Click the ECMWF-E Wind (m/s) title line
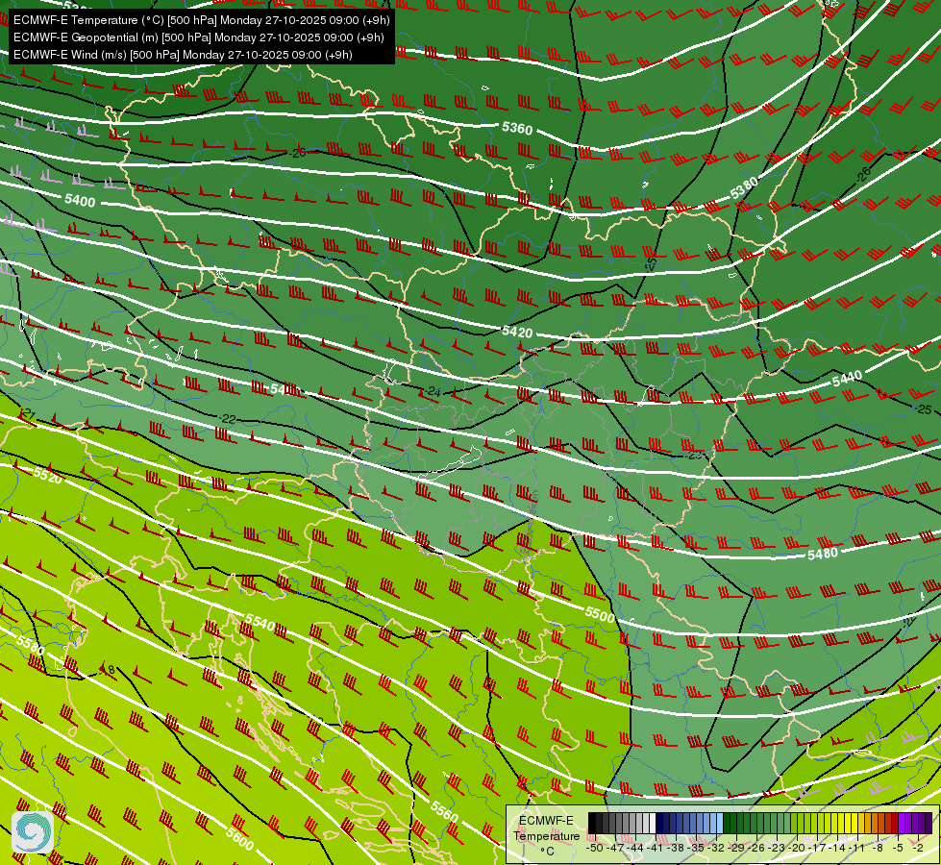Viewport: 941px width, 865px height. [x=183, y=55]
